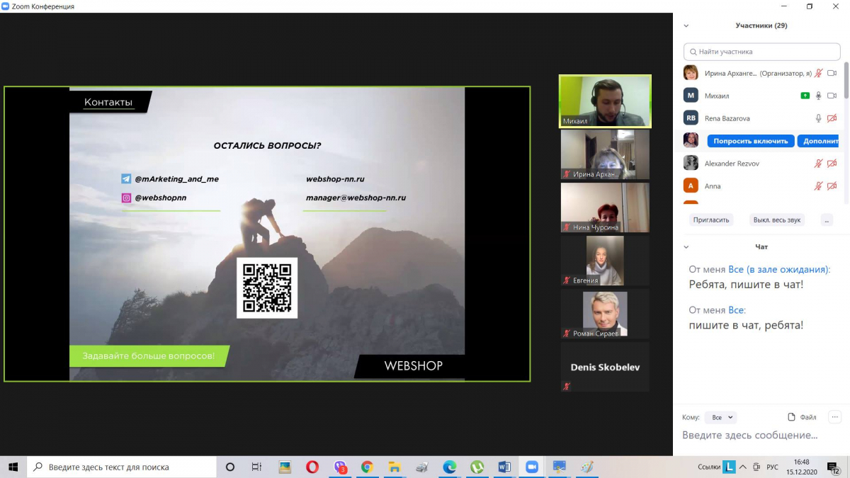
Task: Click Alexander Rezvov's profile photo avatar
Action: click(691, 164)
